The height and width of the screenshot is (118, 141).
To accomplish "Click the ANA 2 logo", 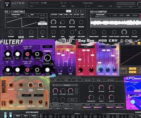I will [7, 4].
